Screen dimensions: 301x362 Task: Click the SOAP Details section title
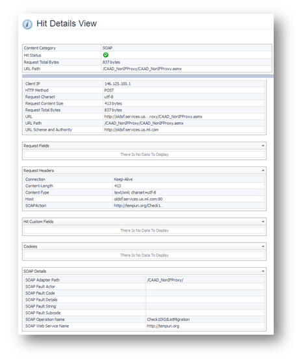pos(35,271)
